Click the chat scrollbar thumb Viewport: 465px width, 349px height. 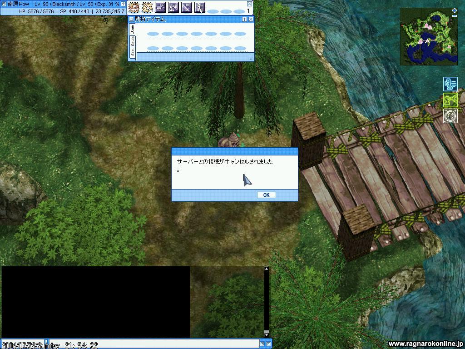(266, 331)
